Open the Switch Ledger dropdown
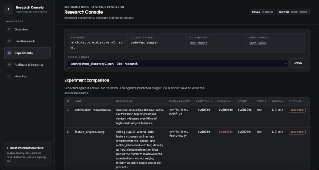The image size is (319, 170). point(178,64)
